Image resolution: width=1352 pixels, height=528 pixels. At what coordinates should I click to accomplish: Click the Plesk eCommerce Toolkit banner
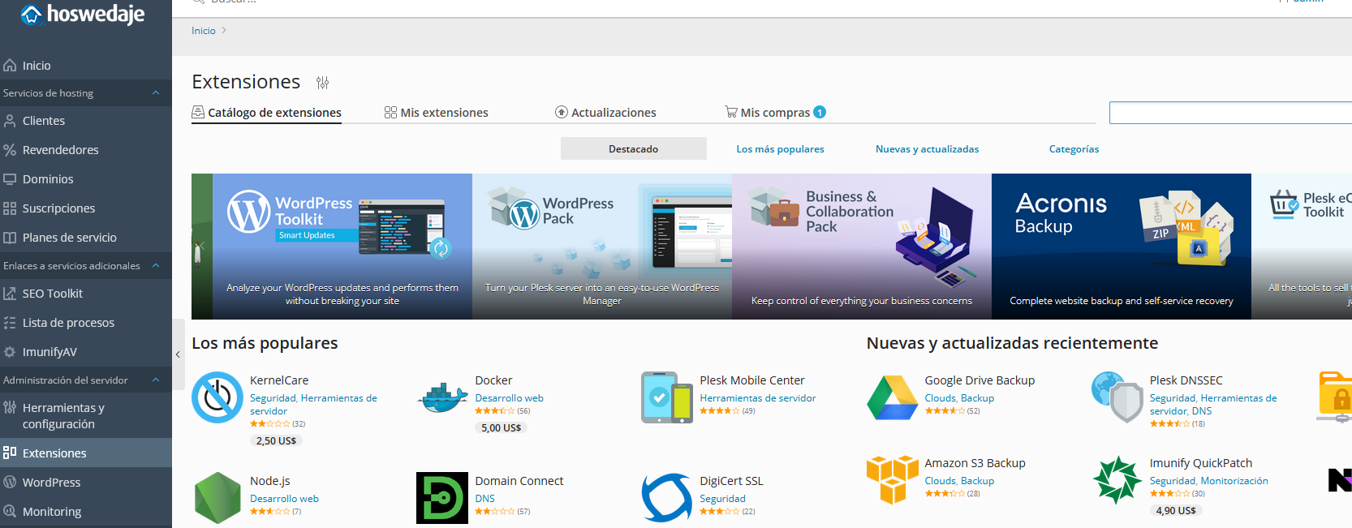pos(1302,247)
